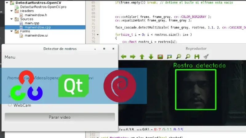Select mainwindow.ui in the project tree

[36, 35]
